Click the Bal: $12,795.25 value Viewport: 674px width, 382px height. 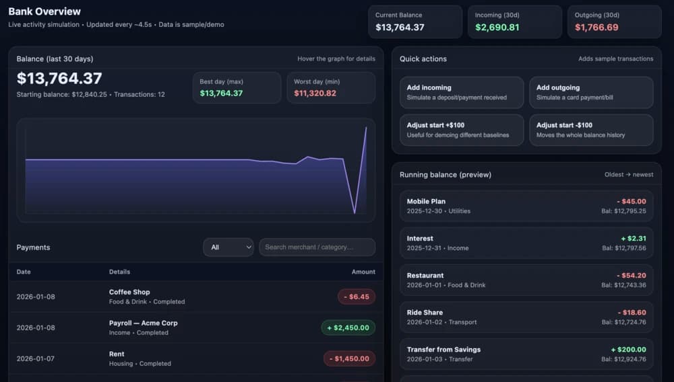pyautogui.click(x=623, y=211)
